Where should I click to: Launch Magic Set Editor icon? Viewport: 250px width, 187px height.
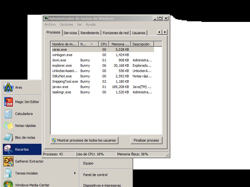(x=8, y=102)
